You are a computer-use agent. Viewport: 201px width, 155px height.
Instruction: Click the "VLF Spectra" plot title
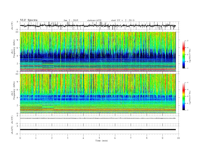click(x=29, y=20)
